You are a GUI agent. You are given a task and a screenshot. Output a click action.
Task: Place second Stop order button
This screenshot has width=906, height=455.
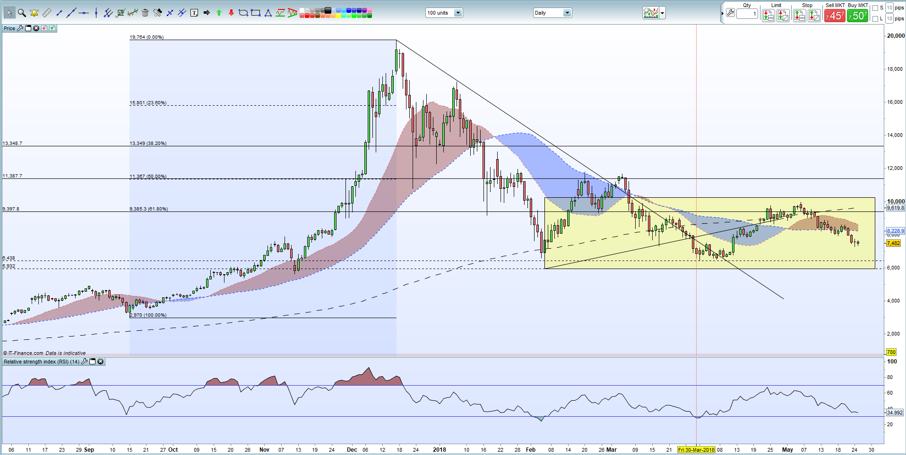814,16
